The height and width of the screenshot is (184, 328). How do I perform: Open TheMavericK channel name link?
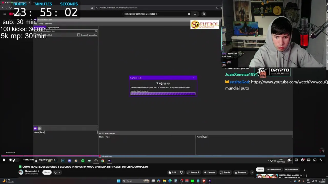(31, 171)
